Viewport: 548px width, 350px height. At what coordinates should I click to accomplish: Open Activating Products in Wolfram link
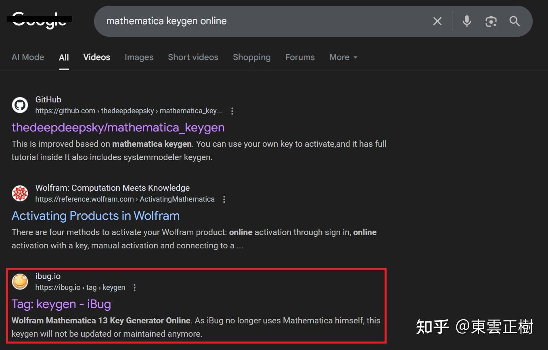pos(96,216)
